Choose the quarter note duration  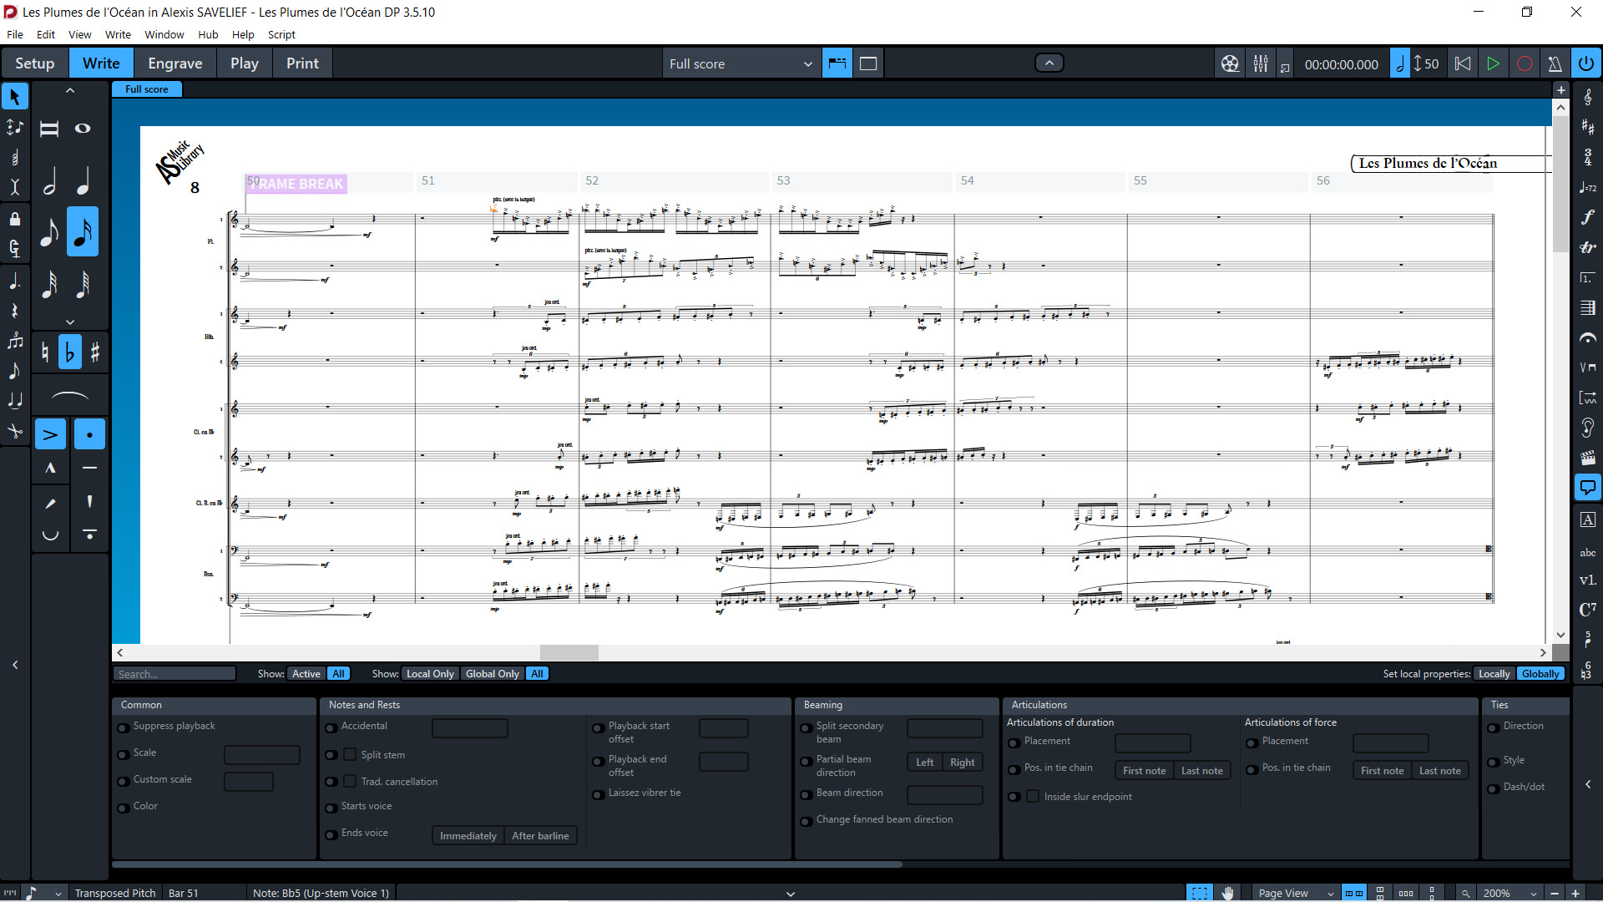pos(83,180)
